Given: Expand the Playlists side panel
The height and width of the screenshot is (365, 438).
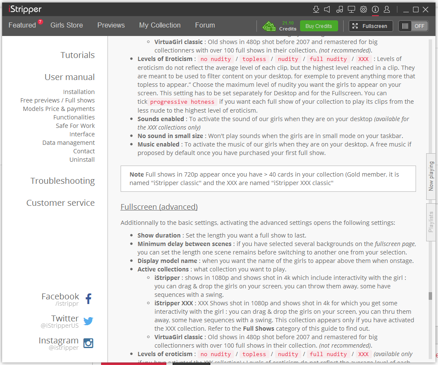Looking at the screenshot, I should (x=431, y=222).
